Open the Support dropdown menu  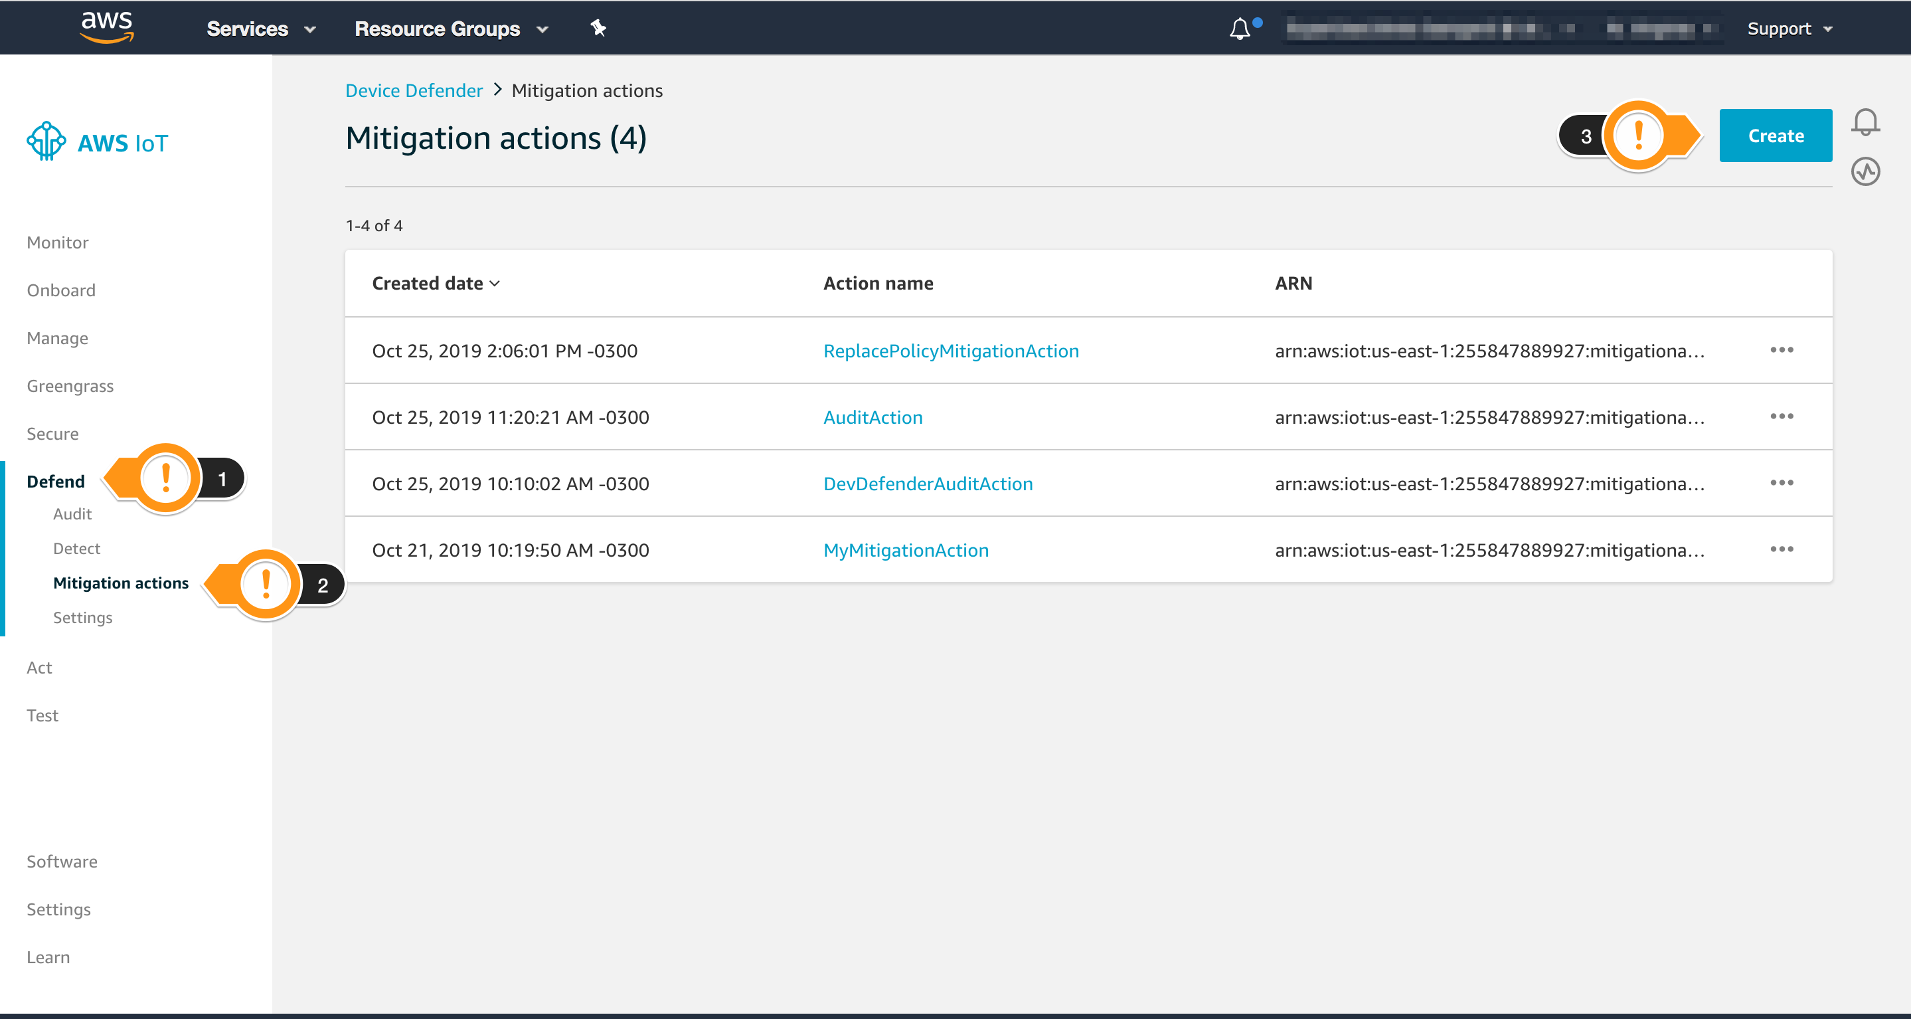coord(1789,29)
